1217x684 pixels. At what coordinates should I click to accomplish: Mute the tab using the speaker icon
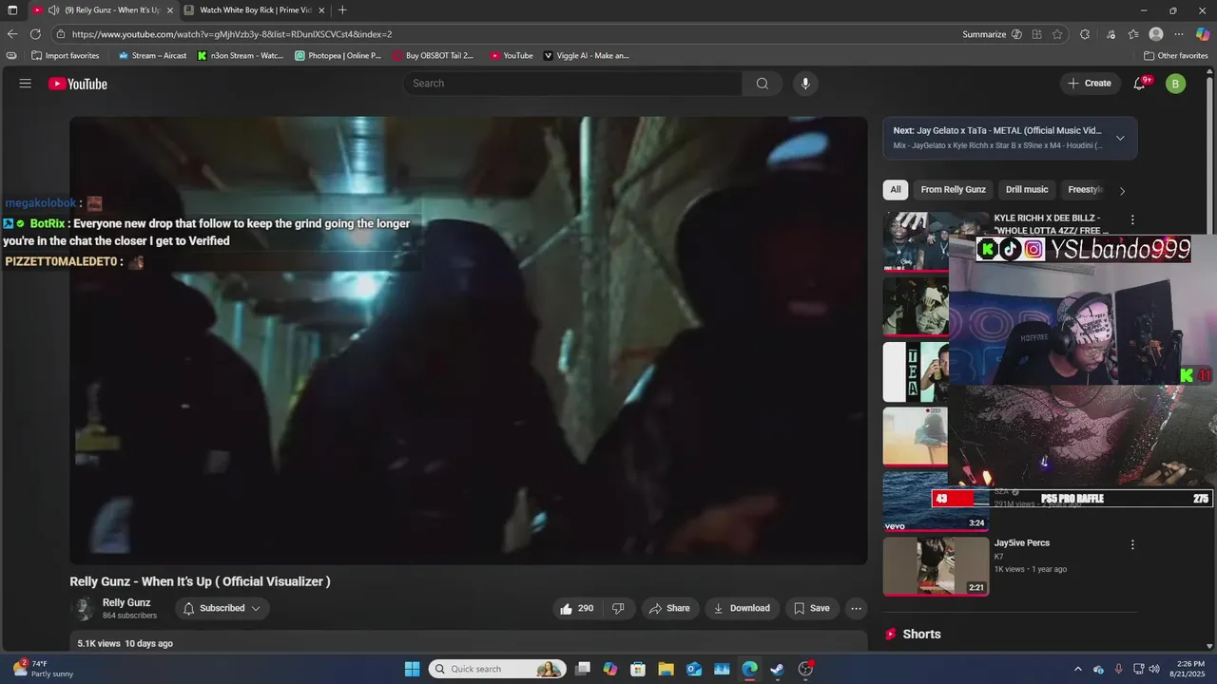point(53,10)
